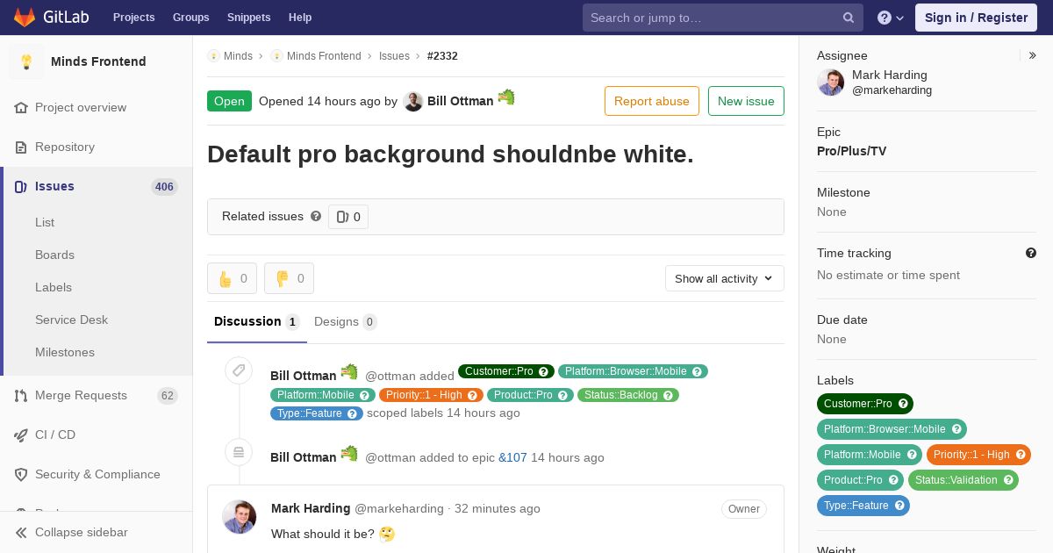Click the Sign in / Register button

click(976, 18)
